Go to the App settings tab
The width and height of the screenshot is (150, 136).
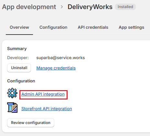[131, 27]
